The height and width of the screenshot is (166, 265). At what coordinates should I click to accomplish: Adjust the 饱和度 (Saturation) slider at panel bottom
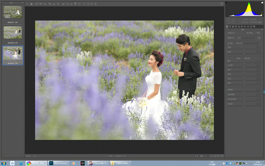[244, 106]
